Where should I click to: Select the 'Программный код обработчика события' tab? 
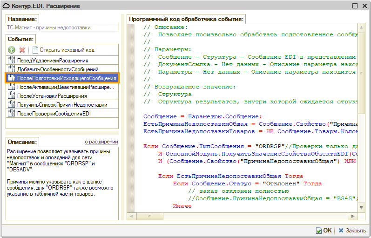[x=186, y=20]
